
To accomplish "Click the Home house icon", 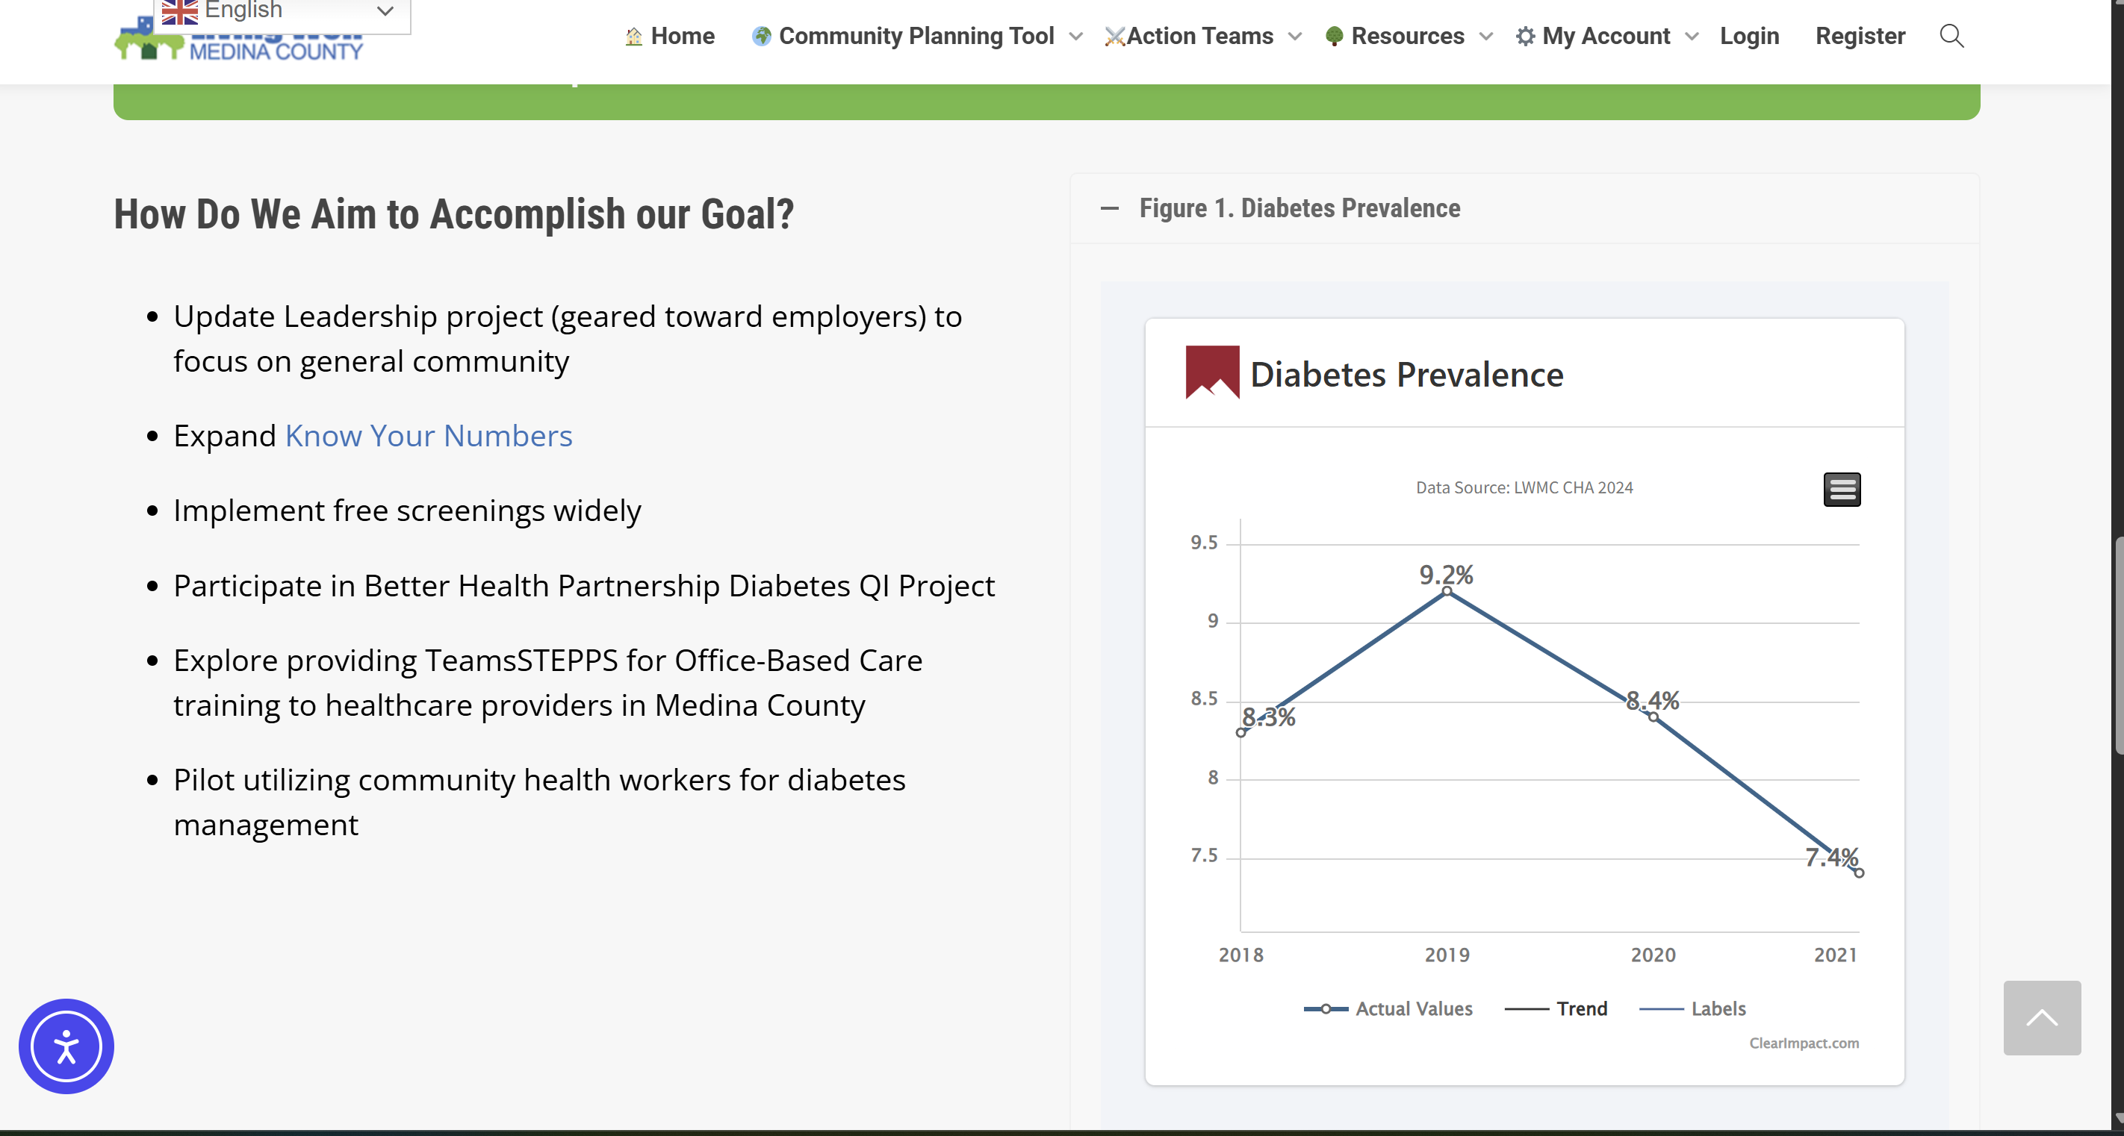I will (633, 37).
